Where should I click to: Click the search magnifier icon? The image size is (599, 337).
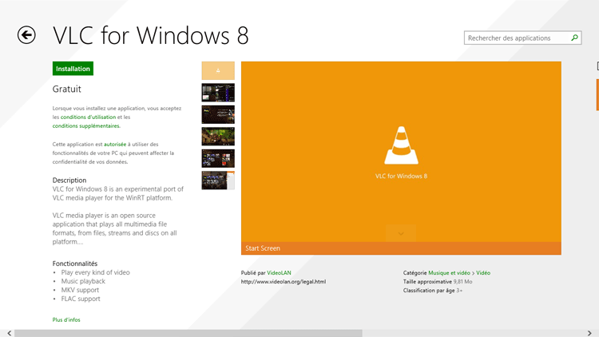[574, 38]
